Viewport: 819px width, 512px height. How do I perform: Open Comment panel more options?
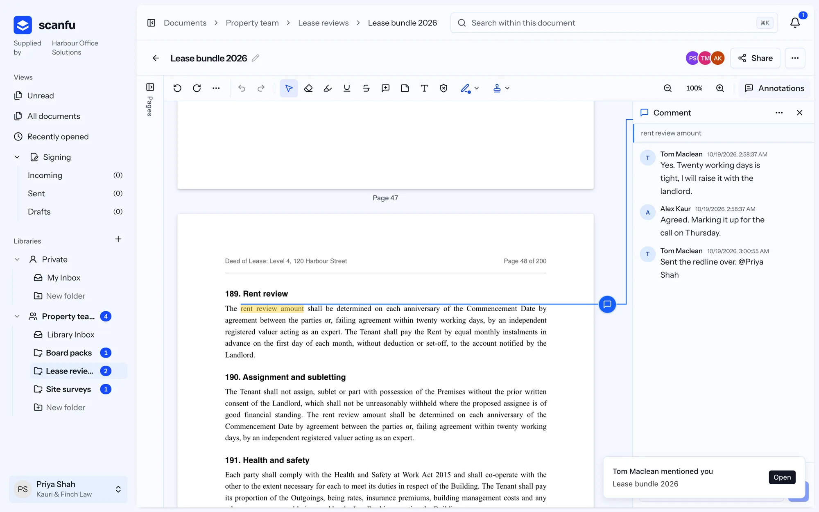[x=779, y=113]
